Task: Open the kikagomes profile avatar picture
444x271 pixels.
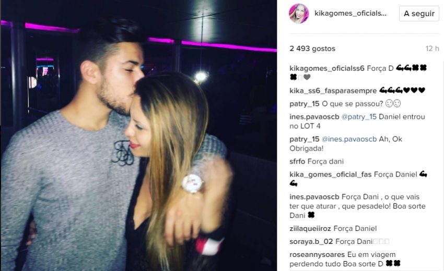Action: click(x=299, y=14)
